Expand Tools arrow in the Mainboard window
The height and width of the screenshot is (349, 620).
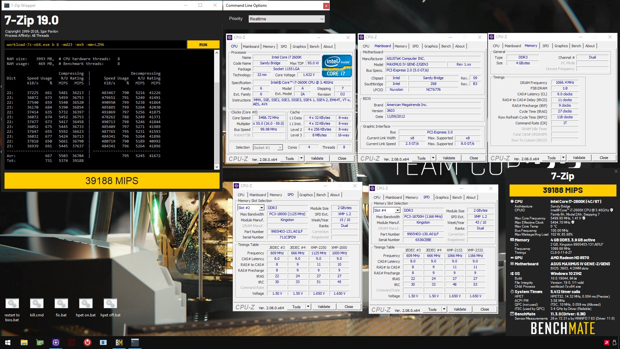(x=433, y=158)
